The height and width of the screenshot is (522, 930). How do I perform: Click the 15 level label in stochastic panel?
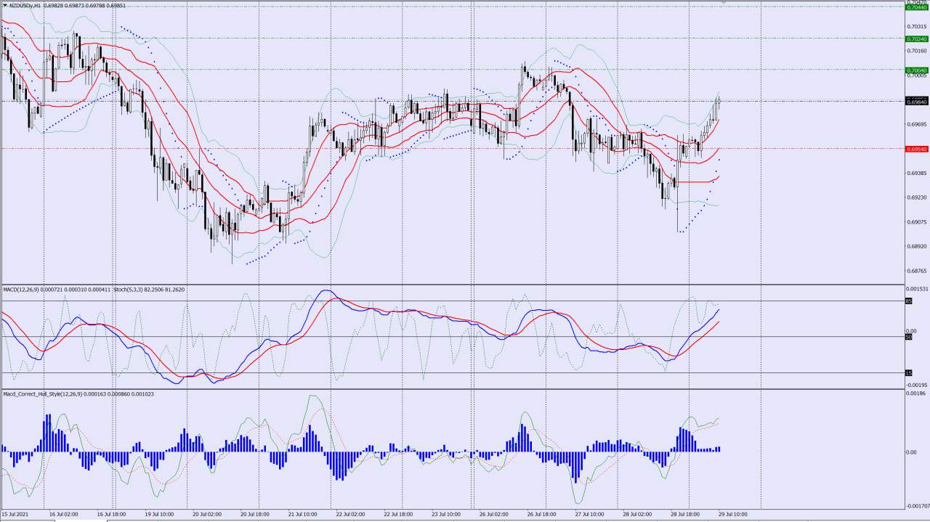(908, 373)
